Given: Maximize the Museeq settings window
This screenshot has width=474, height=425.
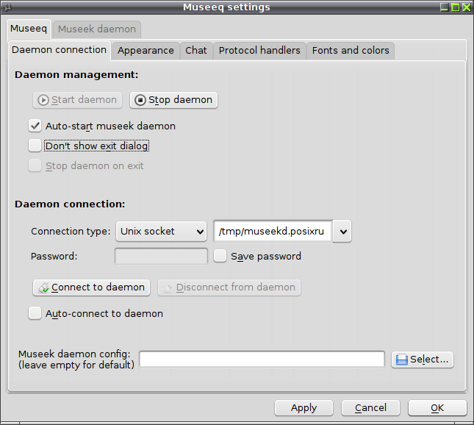Looking at the screenshot, I should tap(455, 7).
